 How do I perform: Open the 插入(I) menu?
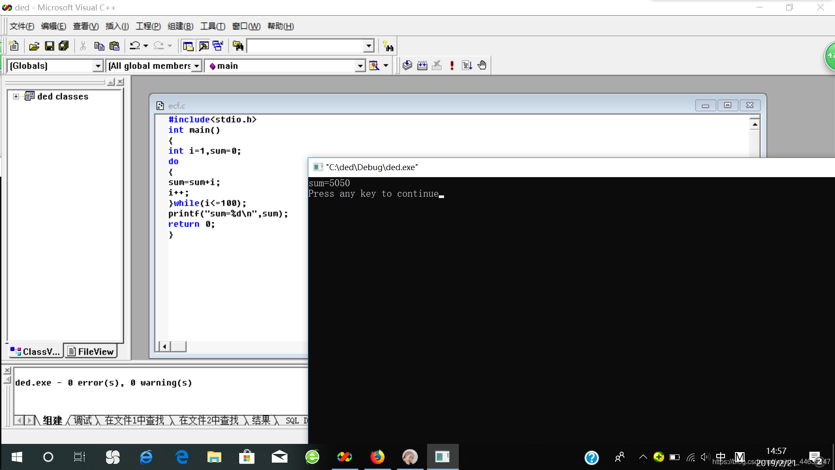[x=117, y=26]
